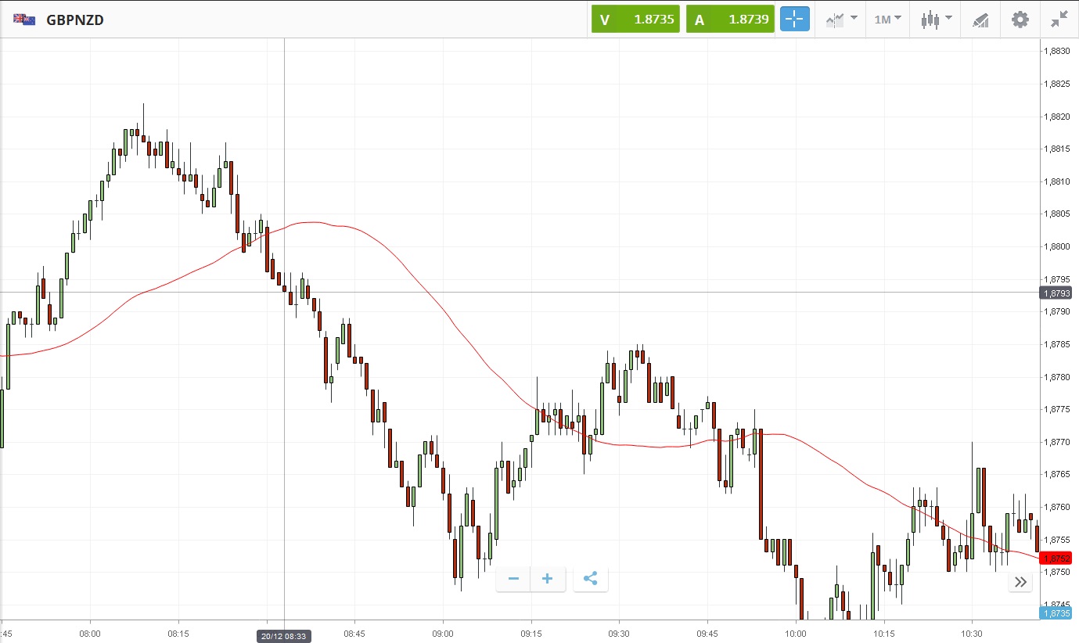Screen dimensions: 1079x643
Task: Click the V sell price 1.8735 button
Action: pyautogui.click(x=635, y=20)
